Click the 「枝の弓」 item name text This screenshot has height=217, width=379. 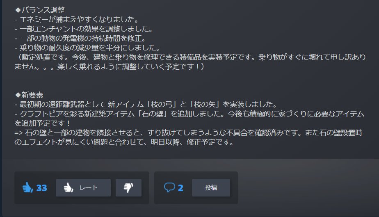tap(162, 104)
